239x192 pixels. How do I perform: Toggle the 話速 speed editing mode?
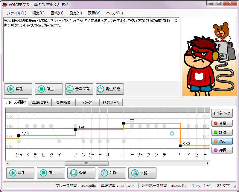222,132
